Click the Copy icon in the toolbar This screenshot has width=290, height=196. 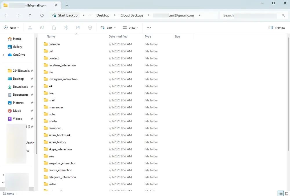42,28
